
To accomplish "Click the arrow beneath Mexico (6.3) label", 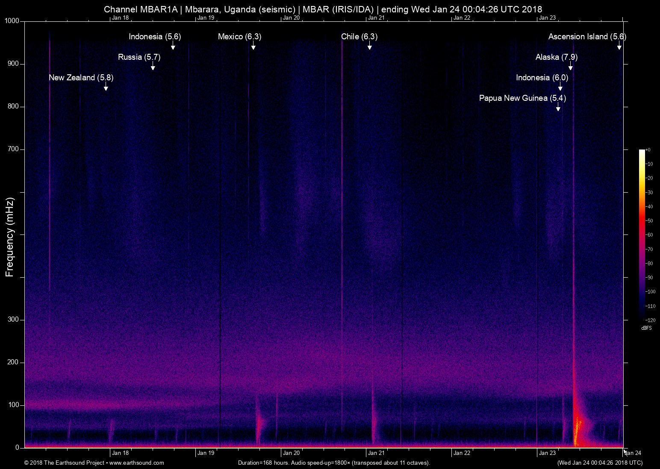I will [x=253, y=46].
